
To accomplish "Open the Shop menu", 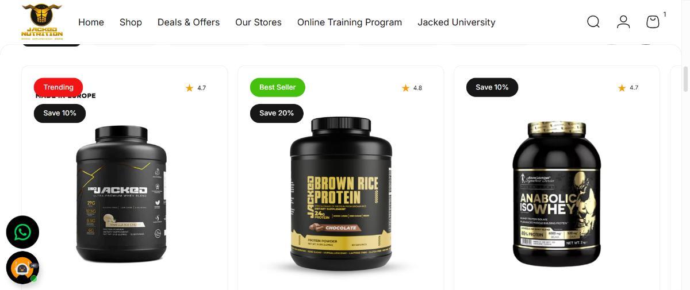I will pos(131,22).
